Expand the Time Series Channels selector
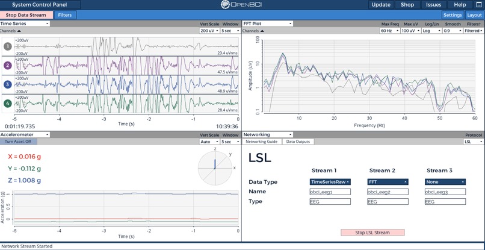This screenshot has width=485, height=250. click(x=10, y=31)
